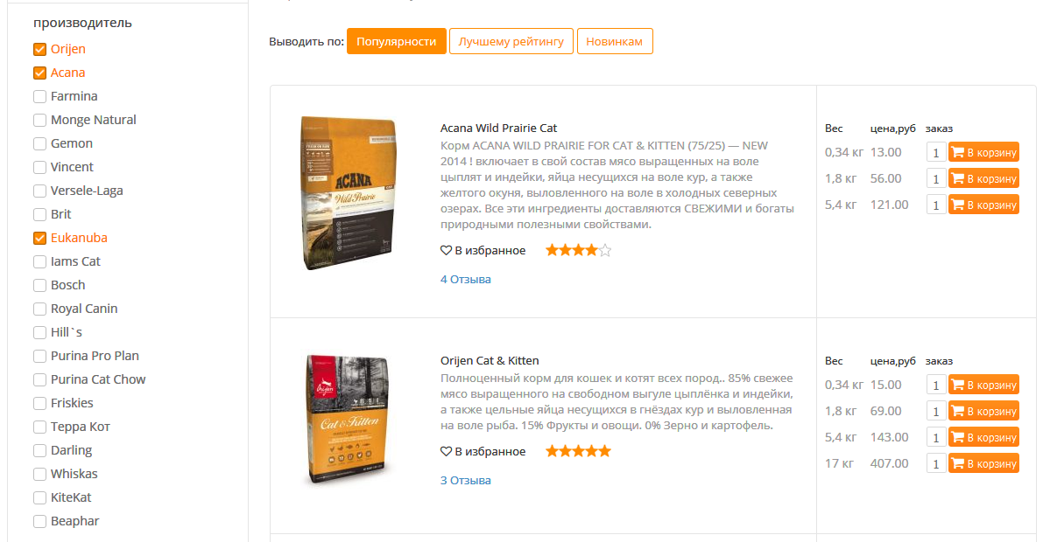1043x542 pixels.
Task: Sort products by Лучшему рейтингу
Action: point(511,41)
